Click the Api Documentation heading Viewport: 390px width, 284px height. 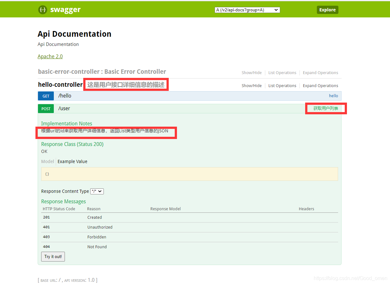(x=74, y=34)
